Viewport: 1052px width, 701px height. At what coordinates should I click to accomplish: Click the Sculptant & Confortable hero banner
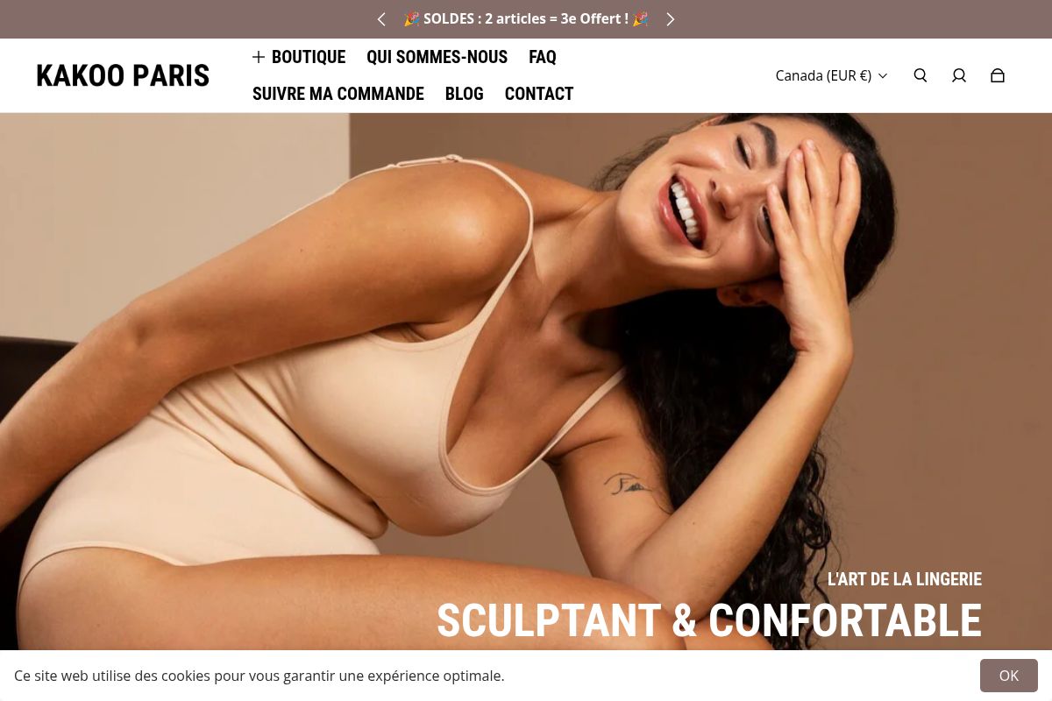(709, 620)
